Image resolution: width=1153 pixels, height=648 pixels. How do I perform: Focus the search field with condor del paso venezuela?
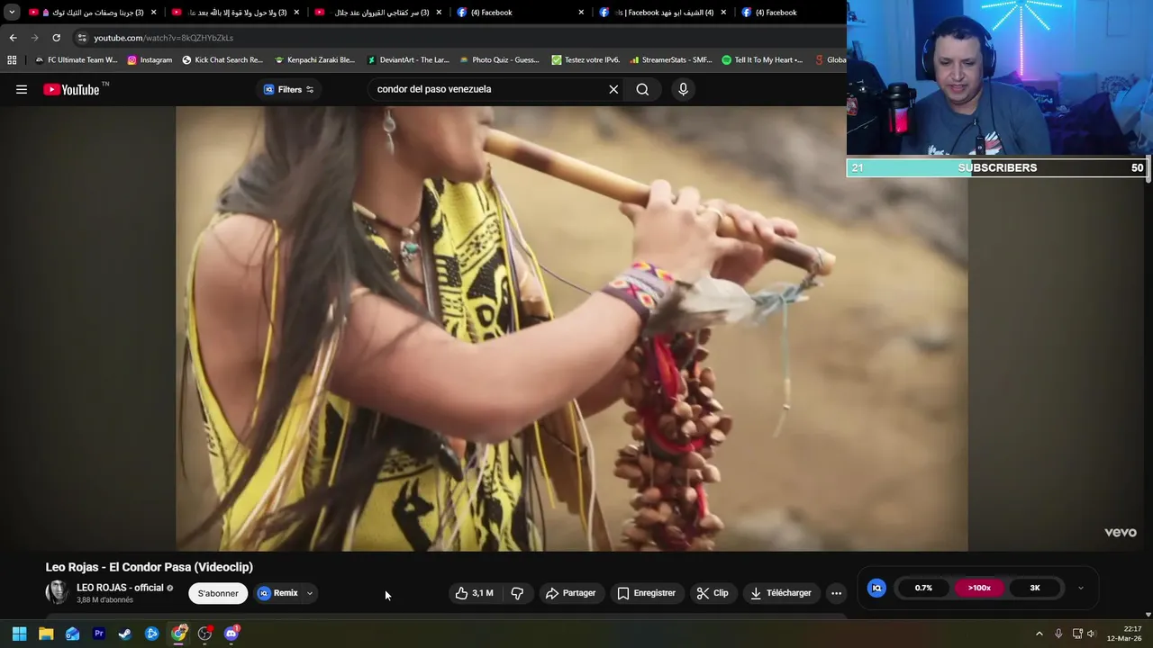pos(486,89)
